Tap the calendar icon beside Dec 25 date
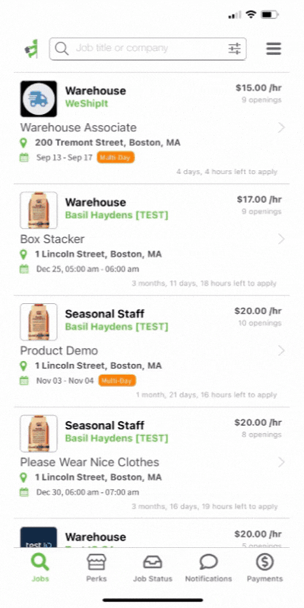304x608 pixels. [x=24, y=269]
